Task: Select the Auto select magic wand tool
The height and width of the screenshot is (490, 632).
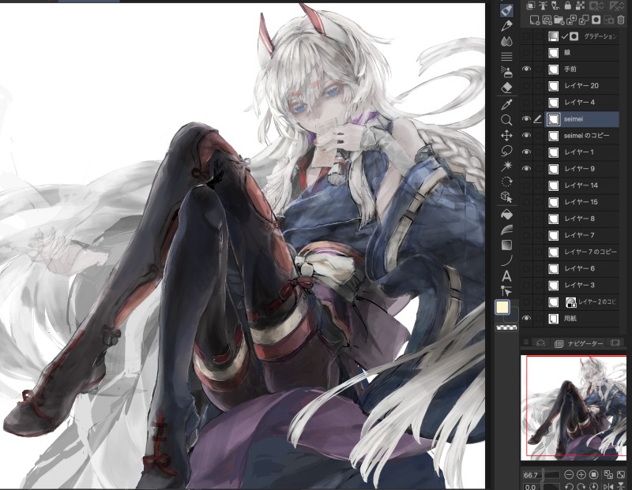Action: pyautogui.click(x=506, y=166)
